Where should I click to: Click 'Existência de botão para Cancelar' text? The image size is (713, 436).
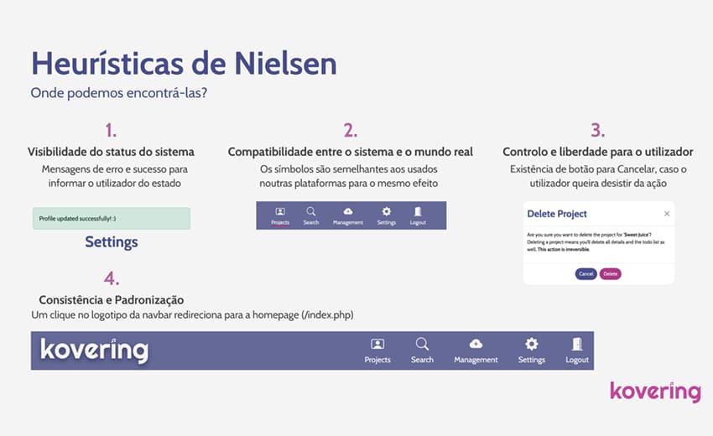(598, 169)
